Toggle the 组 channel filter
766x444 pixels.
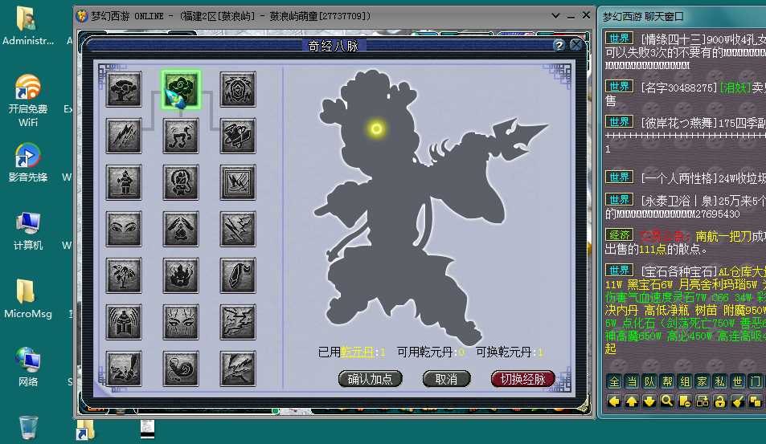(x=685, y=381)
